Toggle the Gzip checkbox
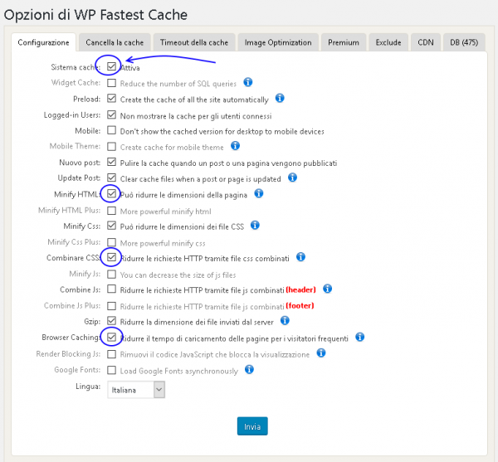 click(x=111, y=321)
